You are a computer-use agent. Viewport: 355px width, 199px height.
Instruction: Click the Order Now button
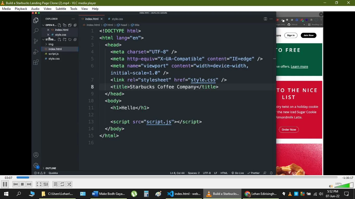click(289, 130)
